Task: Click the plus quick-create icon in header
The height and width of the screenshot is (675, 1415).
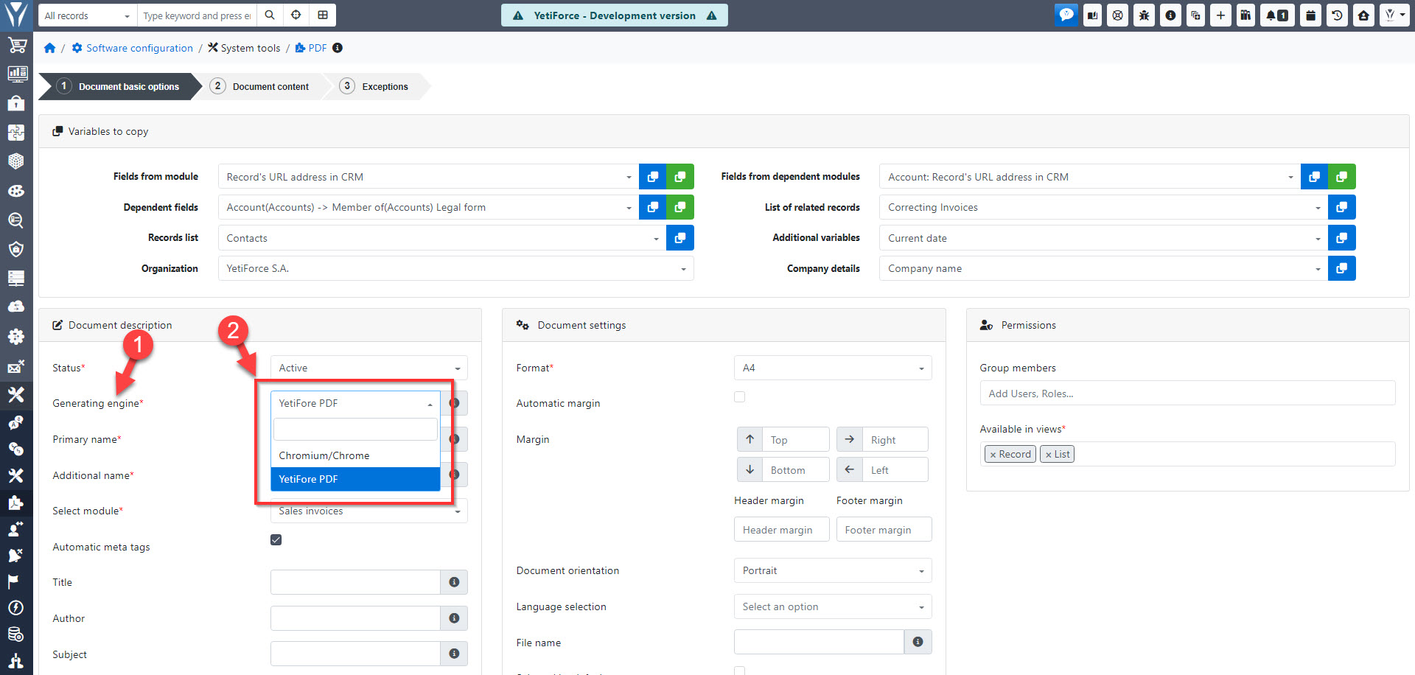Action: click(x=1220, y=15)
